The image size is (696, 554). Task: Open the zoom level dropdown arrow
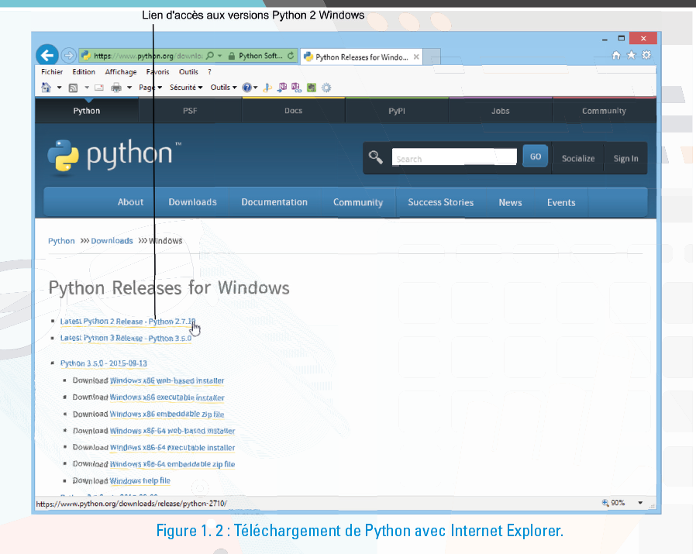pyautogui.click(x=640, y=503)
